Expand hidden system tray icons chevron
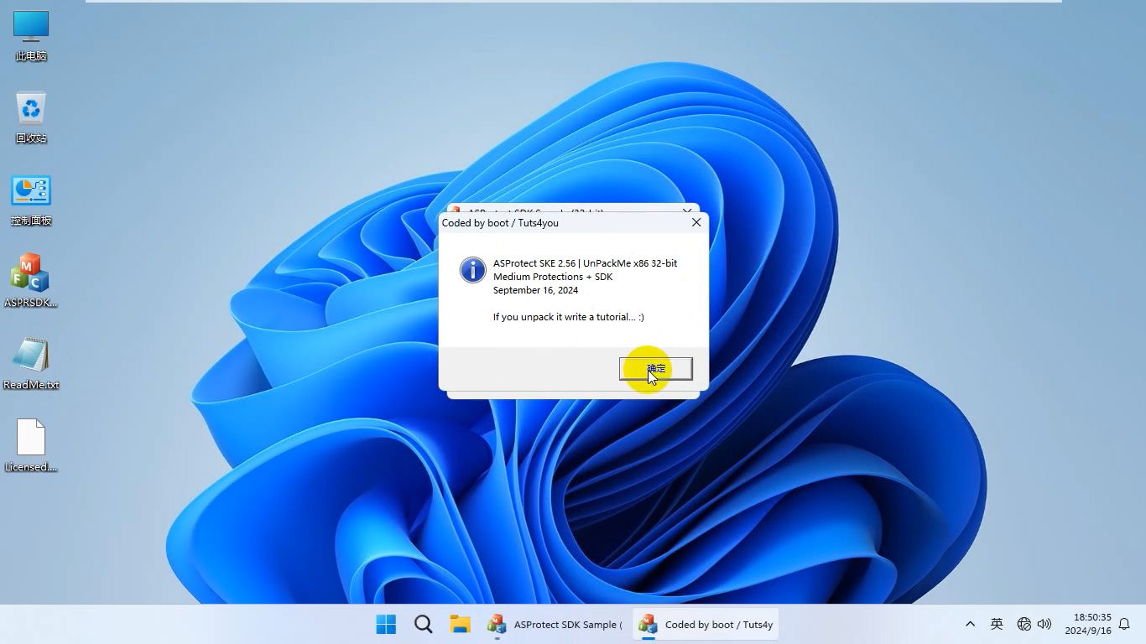 point(970,624)
